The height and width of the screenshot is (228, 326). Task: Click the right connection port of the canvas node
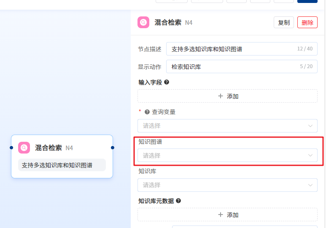[113, 148]
